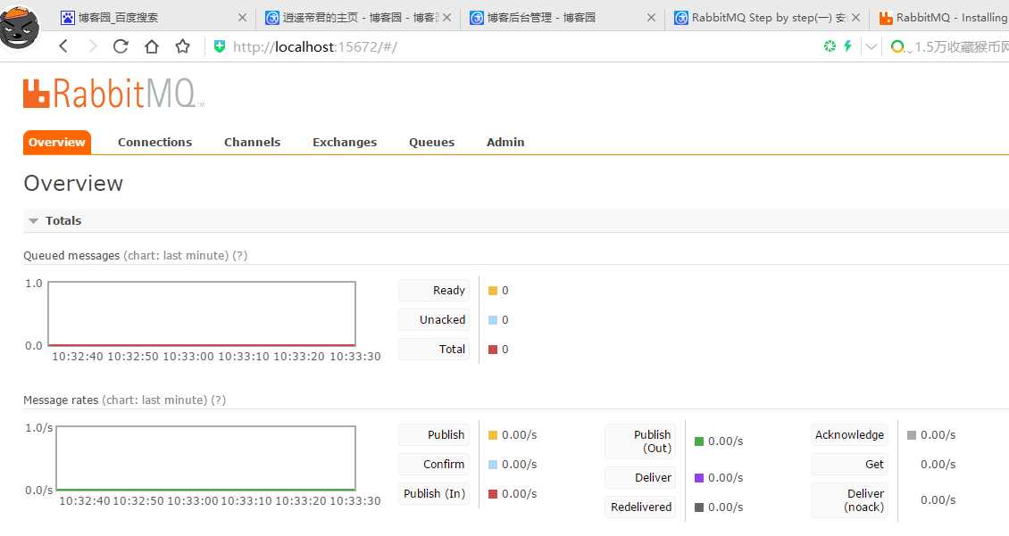Click the browser forward arrow
1009x536 pixels.
tap(93, 46)
